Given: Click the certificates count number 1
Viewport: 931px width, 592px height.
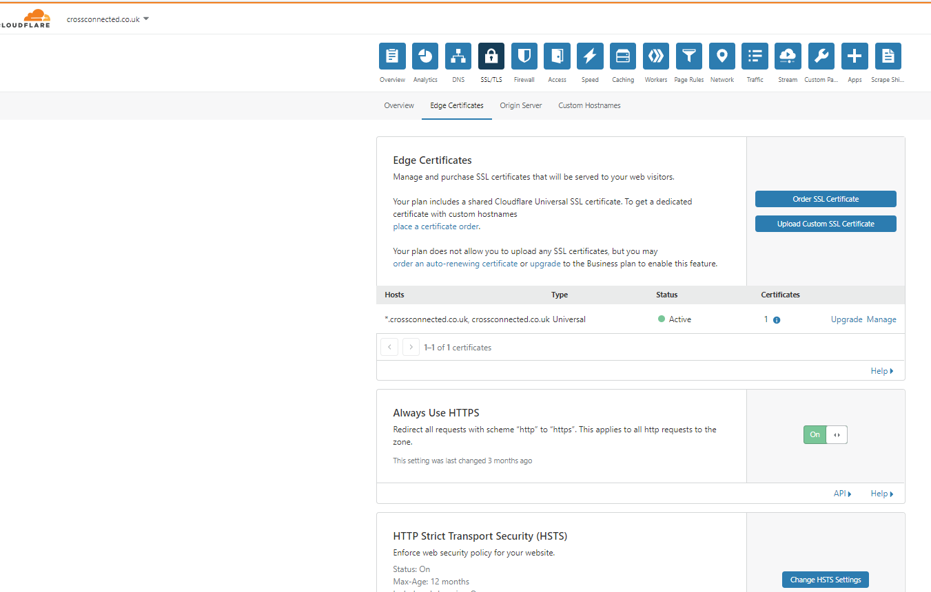Looking at the screenshot, I should pyautogui.click(x=766, y=319).
